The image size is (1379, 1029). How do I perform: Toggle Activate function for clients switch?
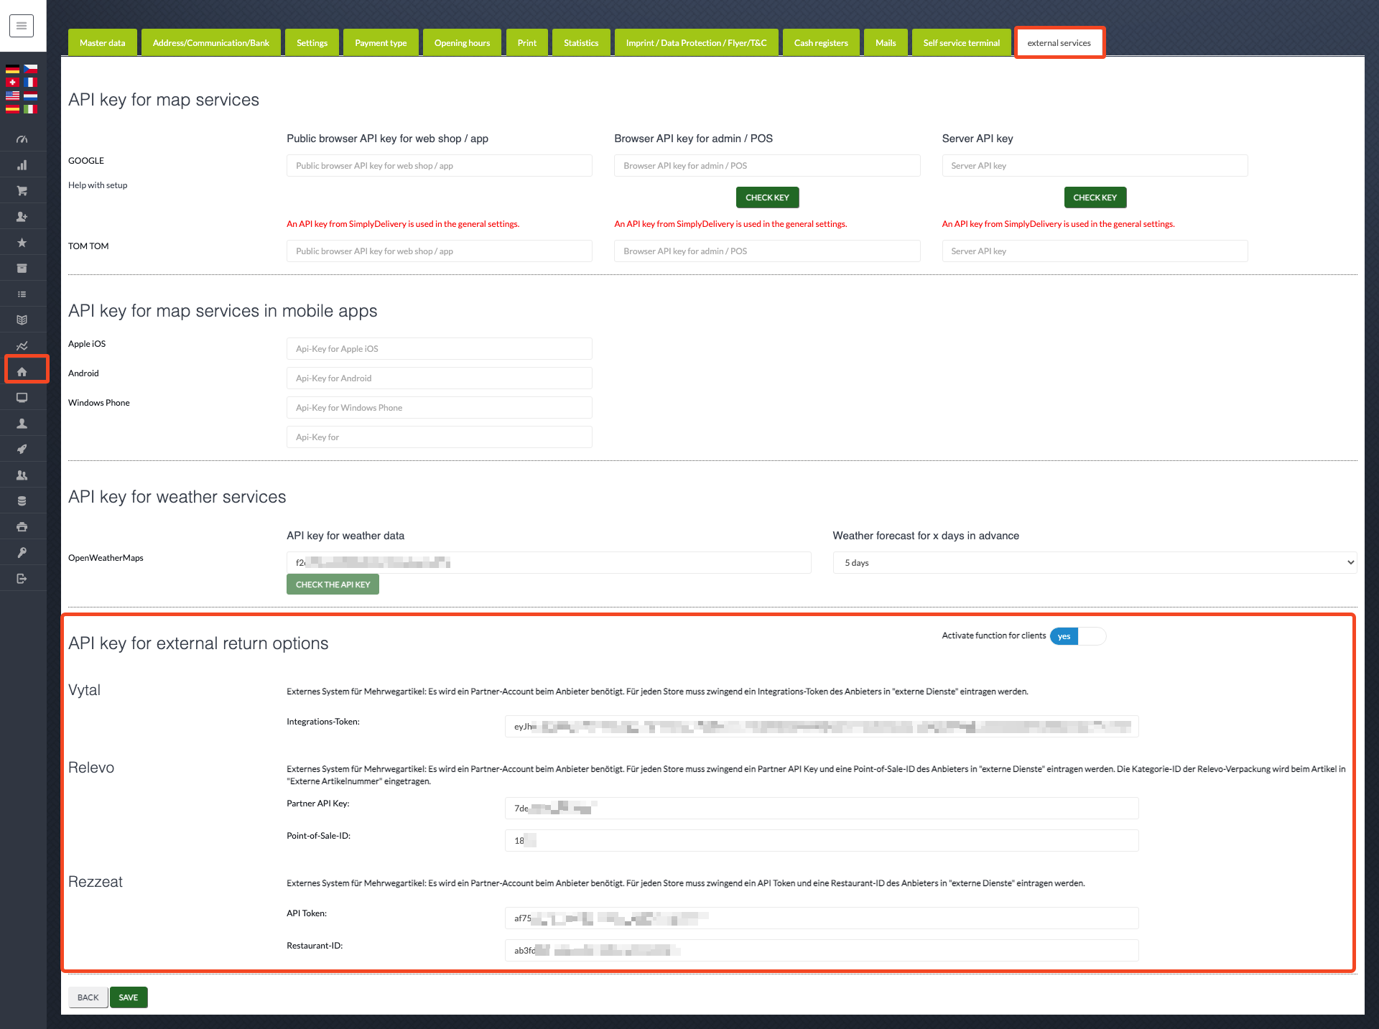pyautogui.click(x=1077, y=636)
